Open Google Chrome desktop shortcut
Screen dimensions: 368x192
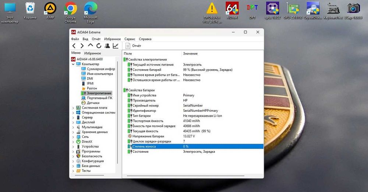pos(70,13)
